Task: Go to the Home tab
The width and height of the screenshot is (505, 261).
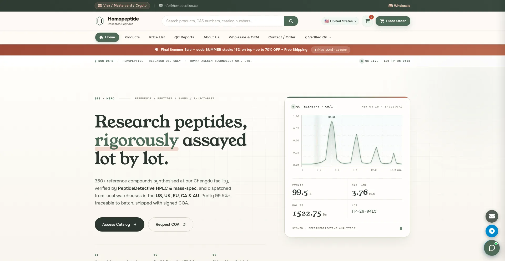Action: 107,37
